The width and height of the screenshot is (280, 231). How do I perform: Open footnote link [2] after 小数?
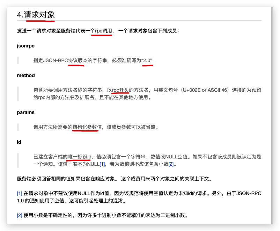pyautogui.click(x=171, y=164)
